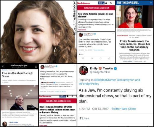Open the How white America excuses headline
154x127 pixels.
pos(95,15)
